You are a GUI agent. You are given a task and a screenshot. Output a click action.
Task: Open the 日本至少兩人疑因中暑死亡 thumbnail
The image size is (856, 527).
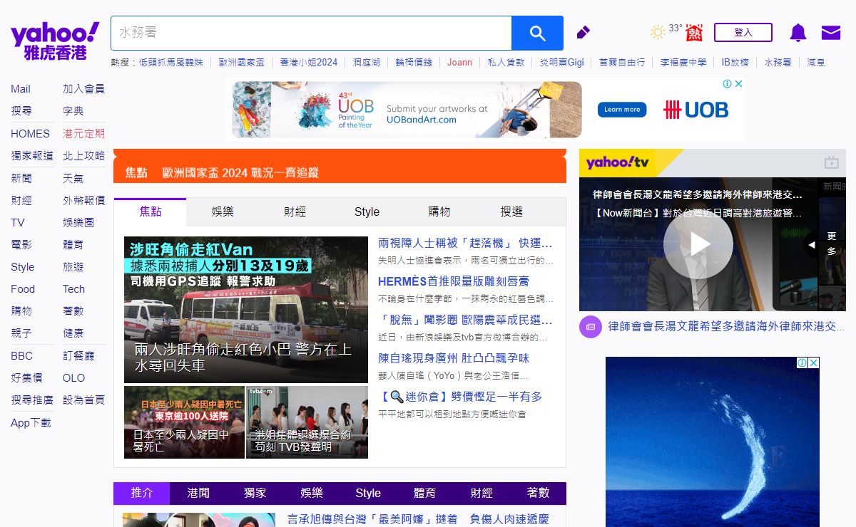[184, 422]
